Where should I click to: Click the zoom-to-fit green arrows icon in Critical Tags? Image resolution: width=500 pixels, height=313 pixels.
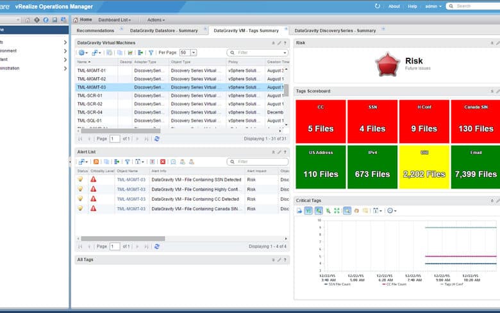tap(337, 210)
